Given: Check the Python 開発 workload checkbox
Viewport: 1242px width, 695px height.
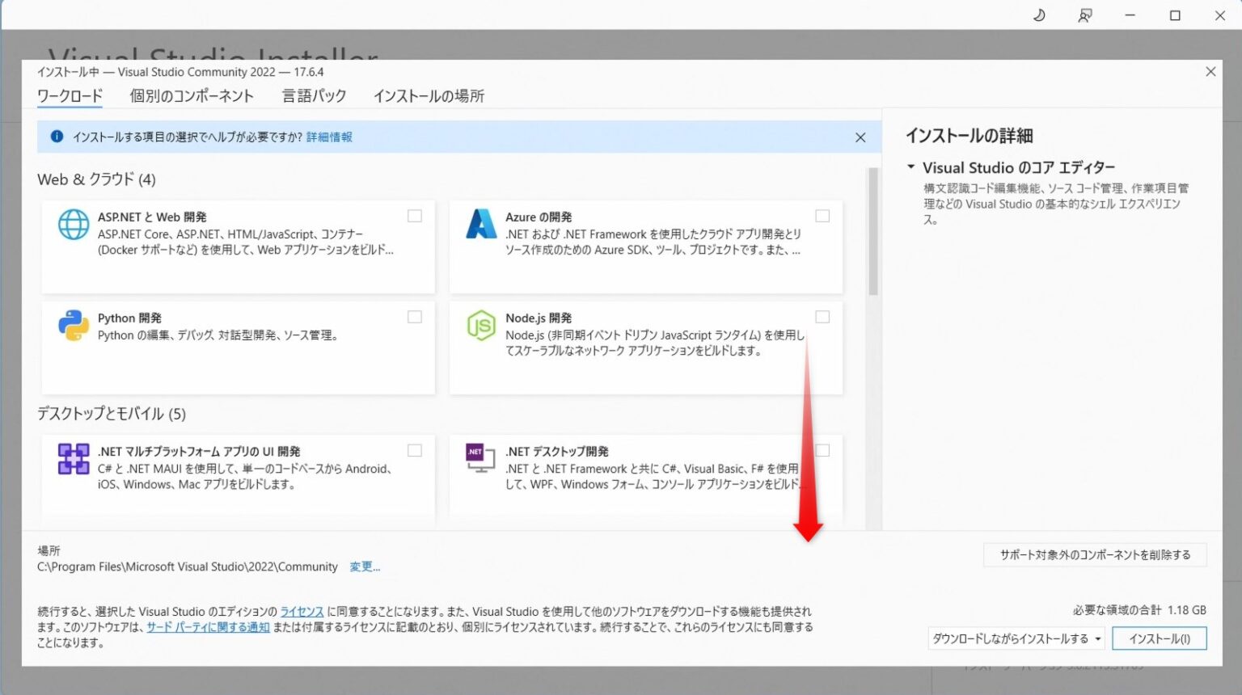Looking at the screenshot, I should click(x=414, y=317).
